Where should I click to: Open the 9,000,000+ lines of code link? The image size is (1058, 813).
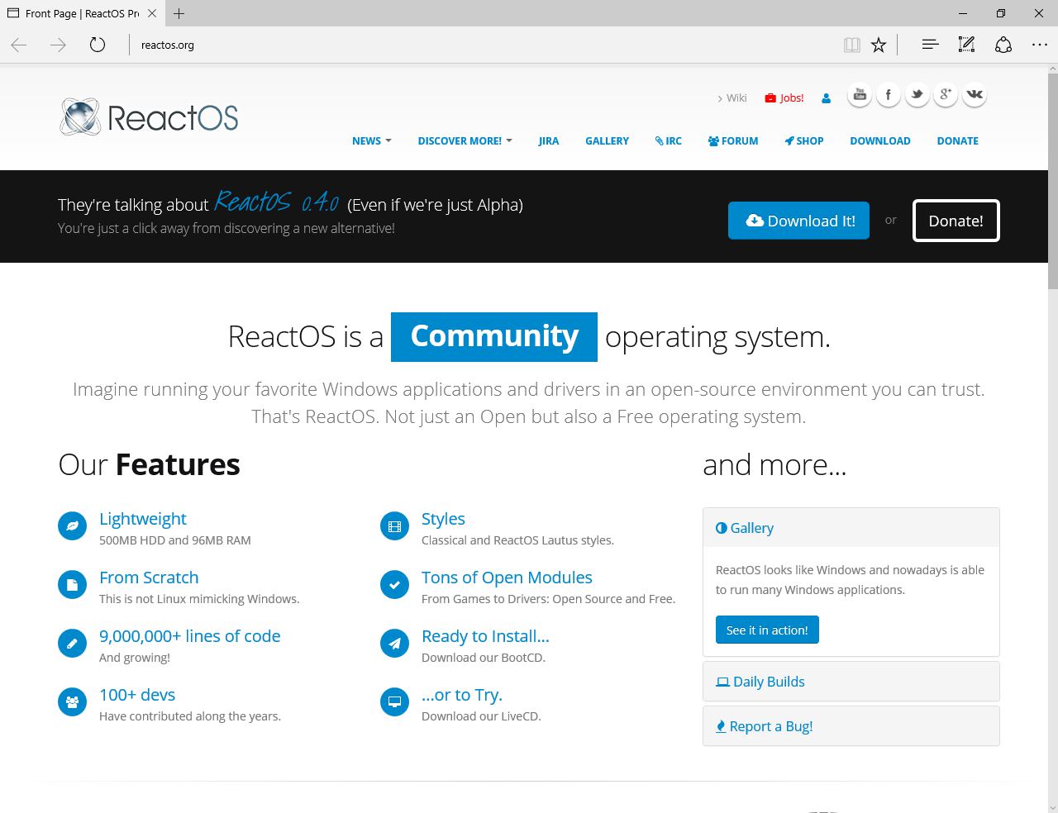190,636
